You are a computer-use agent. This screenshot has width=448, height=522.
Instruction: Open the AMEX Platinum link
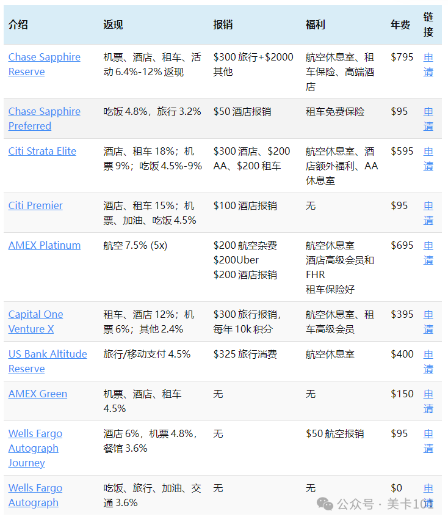45,245
